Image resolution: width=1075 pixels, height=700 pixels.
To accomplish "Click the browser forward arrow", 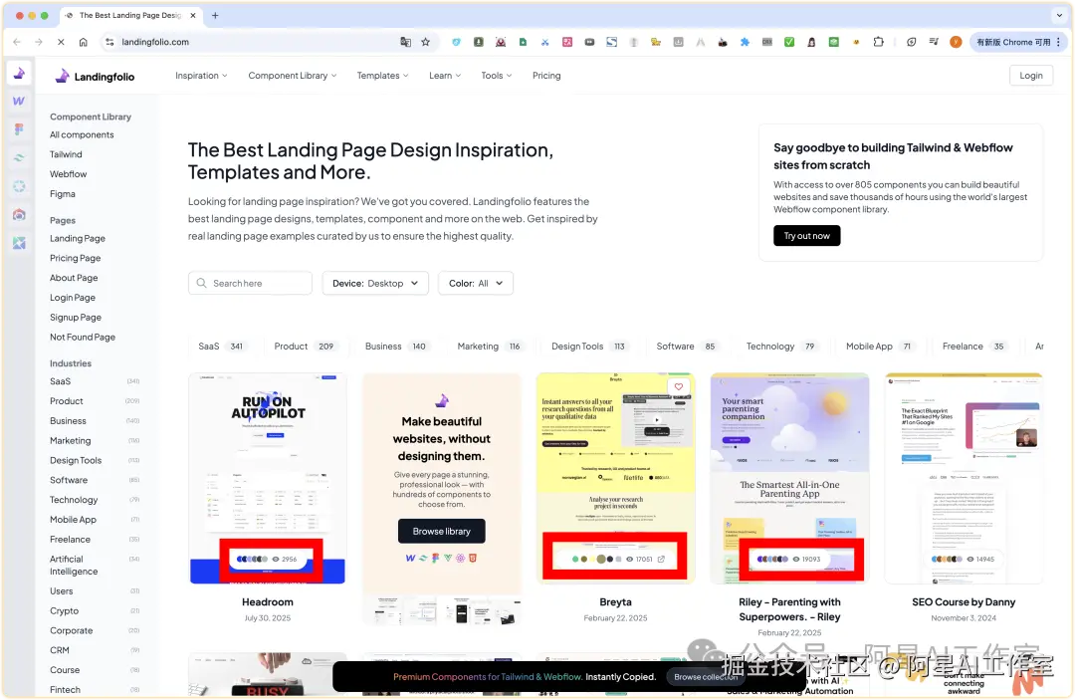I will (39, 42).
